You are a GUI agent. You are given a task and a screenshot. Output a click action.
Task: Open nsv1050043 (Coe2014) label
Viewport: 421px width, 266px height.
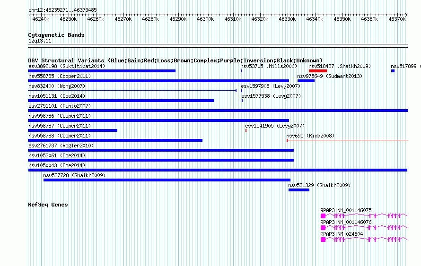tap(57, 165)
